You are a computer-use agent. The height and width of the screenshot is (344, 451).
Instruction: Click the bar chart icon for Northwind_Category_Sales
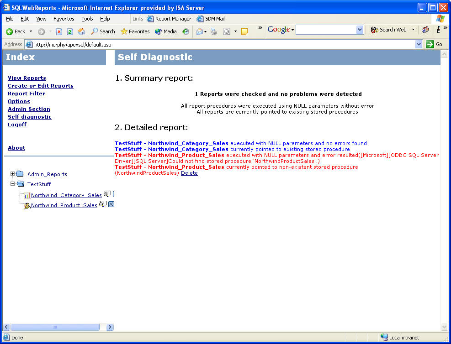27,195
